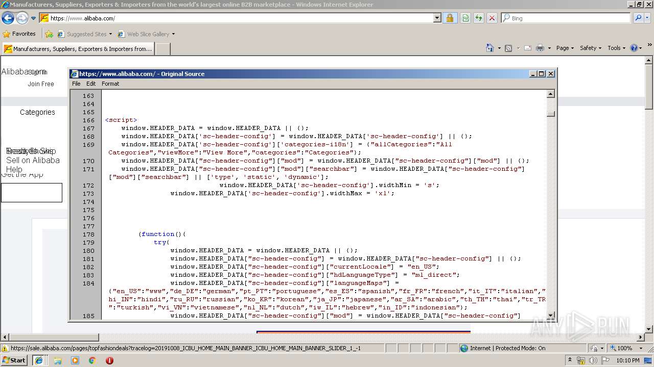Click the Add to Favorites Bar icon
This screenshot has width=654, height=367.
(x=49, y=34)
